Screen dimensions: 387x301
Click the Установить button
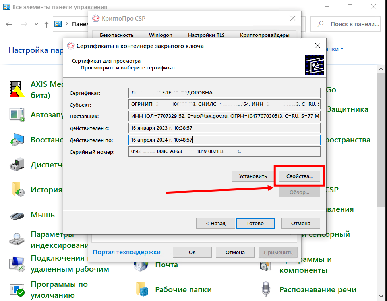tap(253, 176)
